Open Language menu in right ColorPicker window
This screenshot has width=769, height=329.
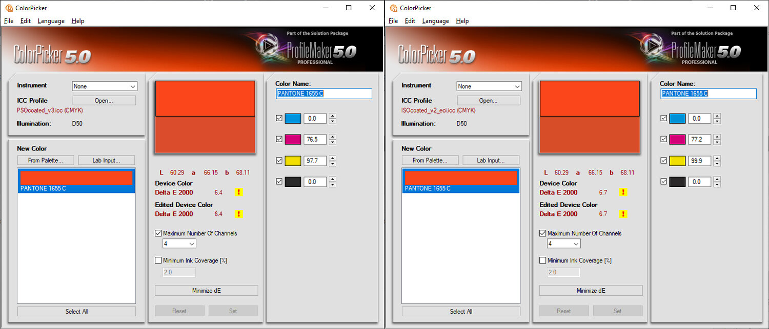pyautogui.click(x=436, y=21)
